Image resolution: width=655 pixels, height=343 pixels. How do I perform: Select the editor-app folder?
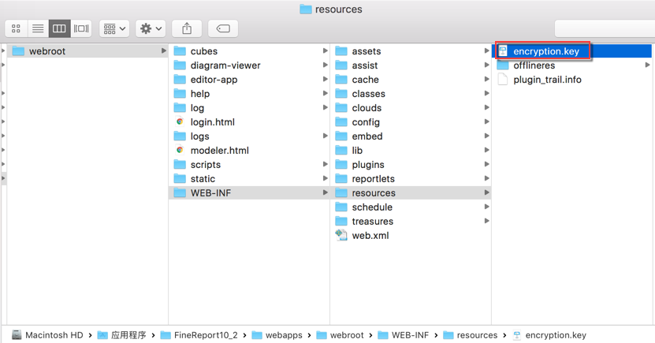(x=249, y=80)
